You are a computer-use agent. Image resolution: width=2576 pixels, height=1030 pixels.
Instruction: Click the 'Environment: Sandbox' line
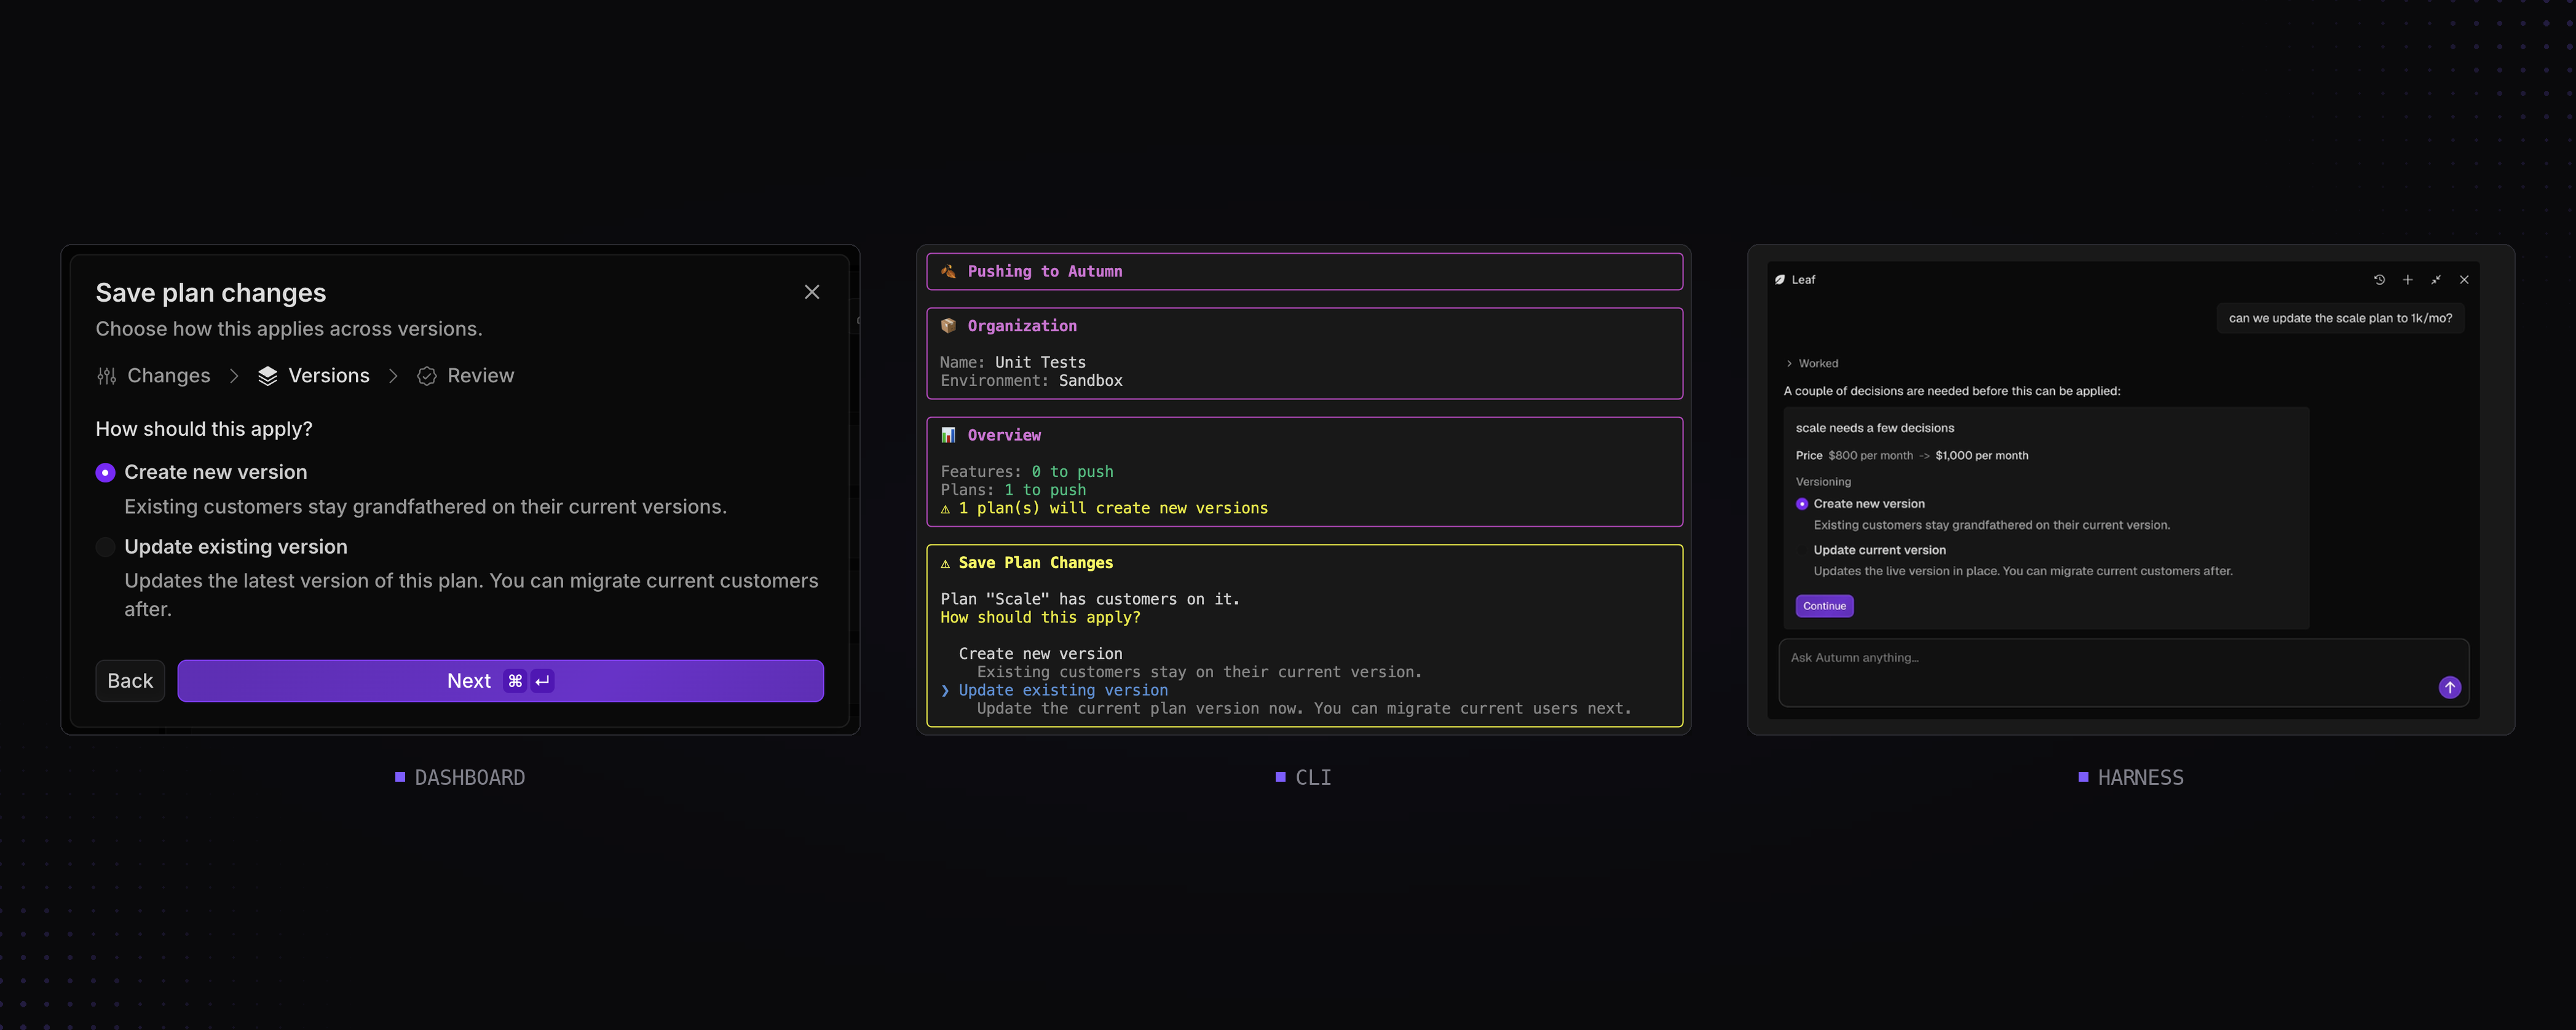point(1031,381)
